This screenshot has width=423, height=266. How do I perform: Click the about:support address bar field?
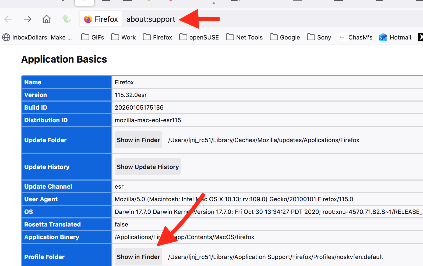coord(151,19)
